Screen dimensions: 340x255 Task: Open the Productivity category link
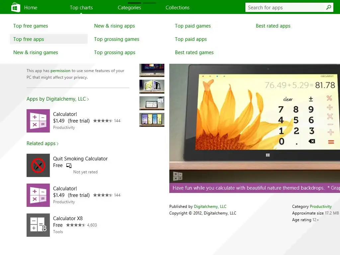pos(321,207)
